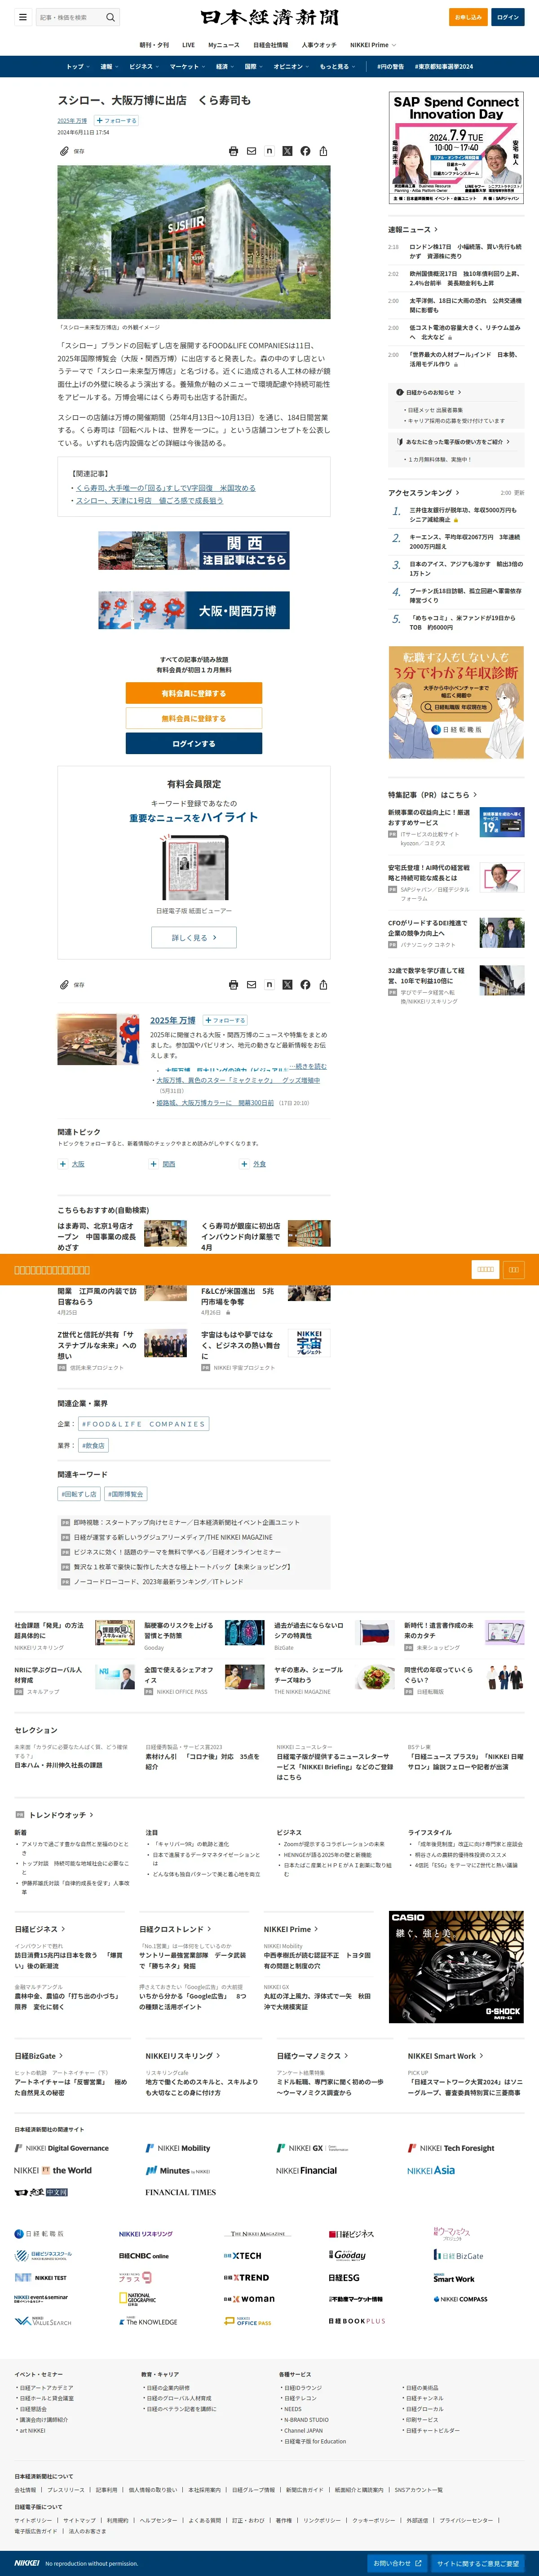Click 無料会員に登録する button
The height and width of the screenshot is (2576, 539).
194,718
